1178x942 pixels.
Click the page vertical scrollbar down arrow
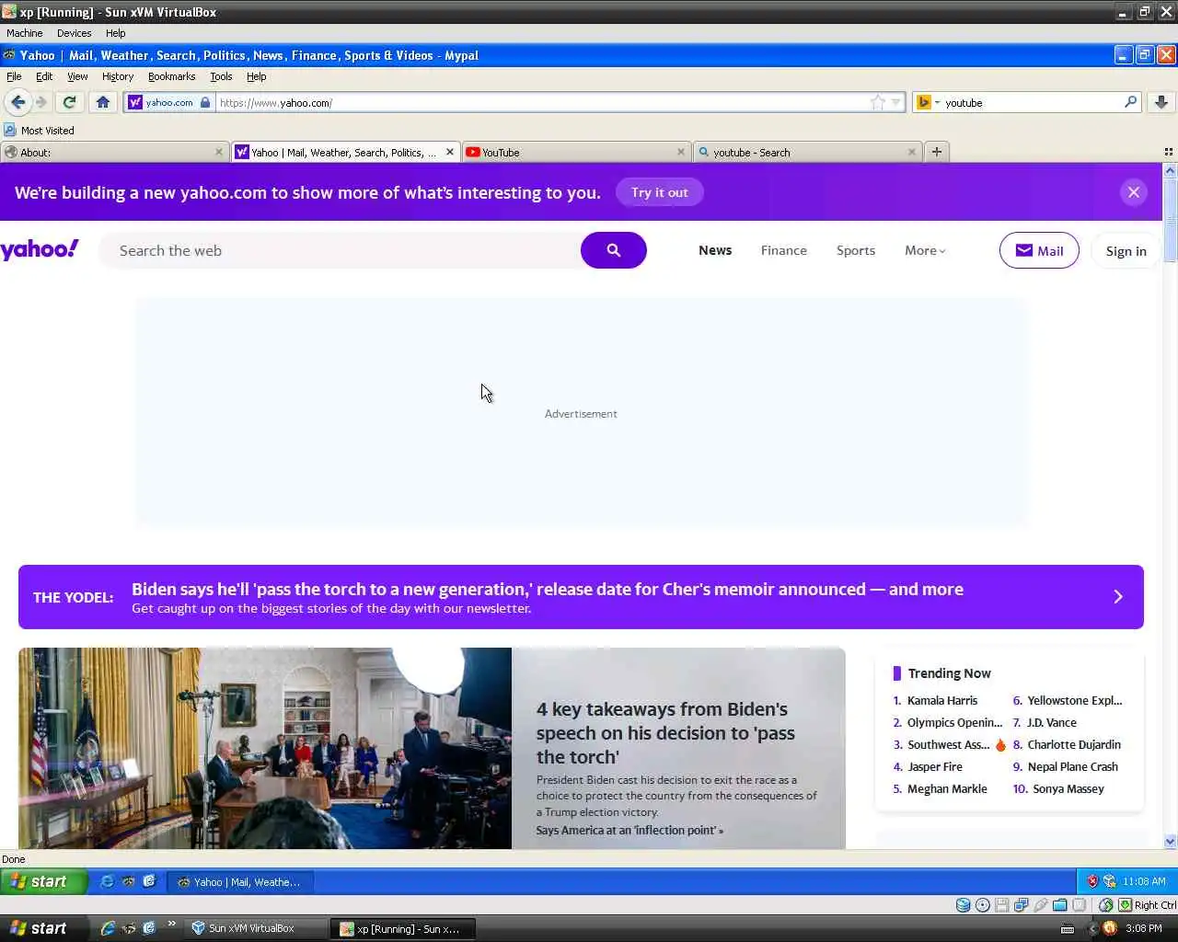pos(1170,841)
